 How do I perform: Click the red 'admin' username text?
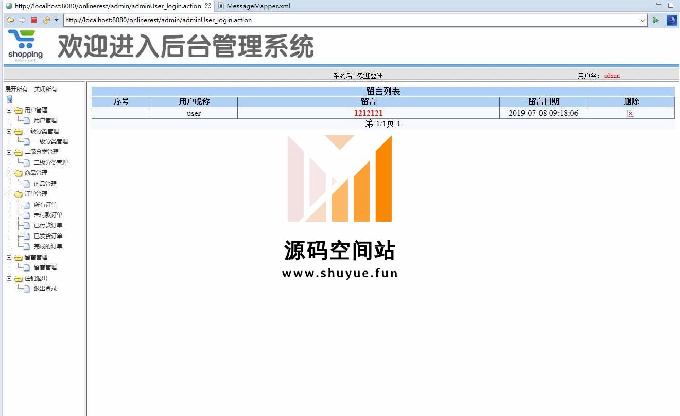point(612,76)
